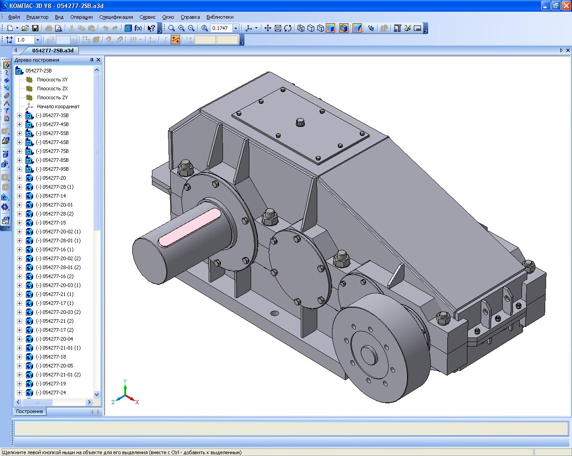The height and width of the screenshot is (456, 572).
Task: Open the Операции menu
Action: click(81, 17)
